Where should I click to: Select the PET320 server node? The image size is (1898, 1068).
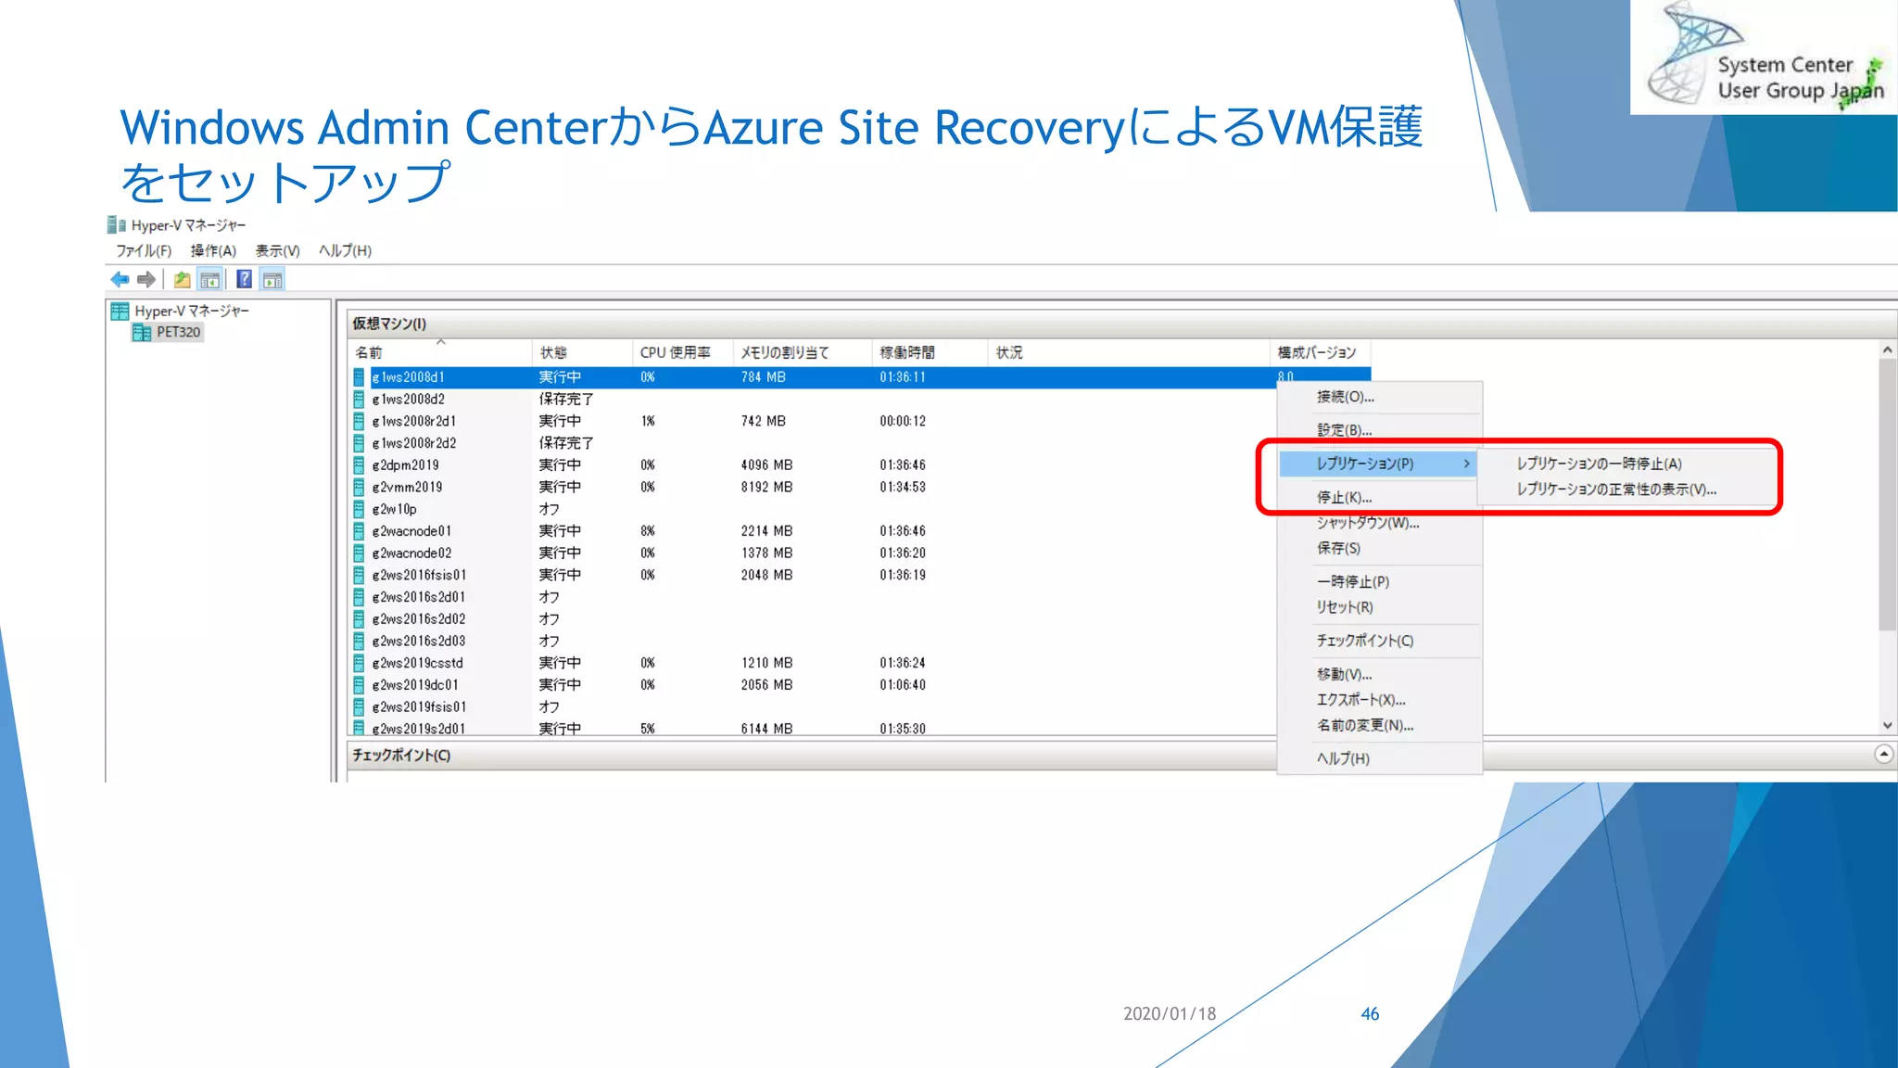177,332
